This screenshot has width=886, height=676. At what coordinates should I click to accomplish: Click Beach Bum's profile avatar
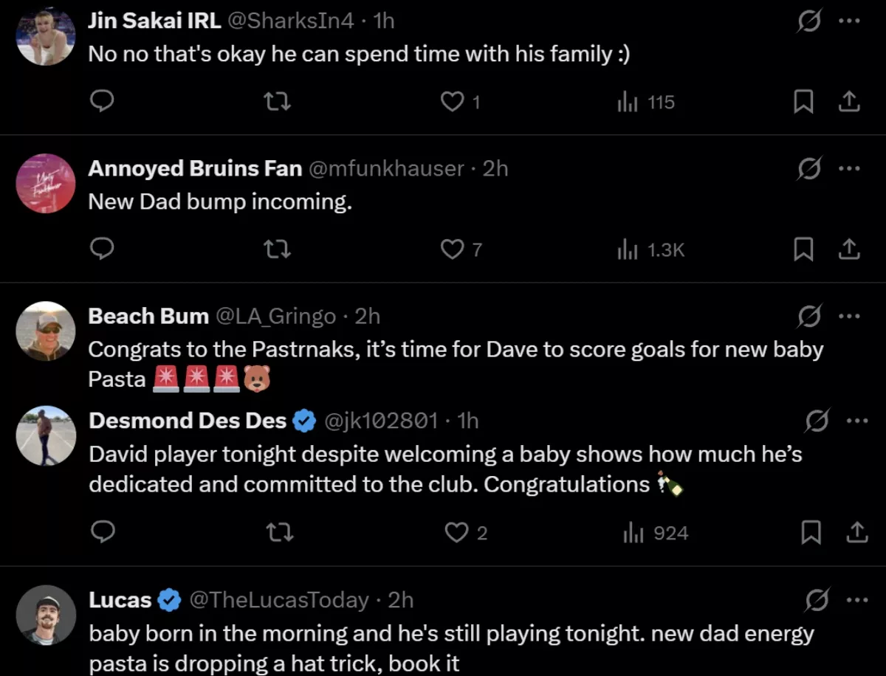point(46,331)
